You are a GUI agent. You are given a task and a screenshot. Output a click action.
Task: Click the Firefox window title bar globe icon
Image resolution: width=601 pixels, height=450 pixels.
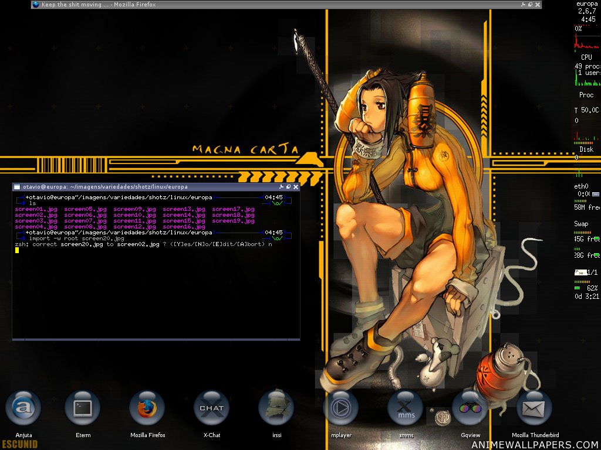36,5
